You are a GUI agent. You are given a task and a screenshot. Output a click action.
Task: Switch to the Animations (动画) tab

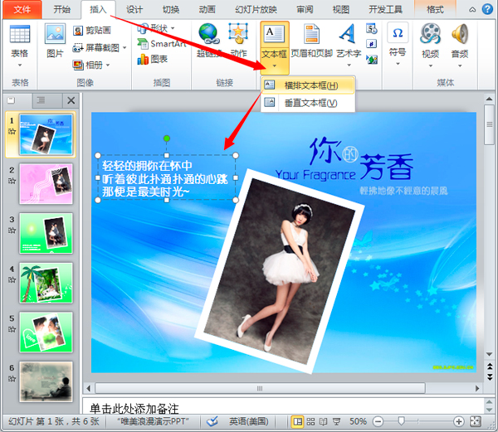click(x=207, y=9)
